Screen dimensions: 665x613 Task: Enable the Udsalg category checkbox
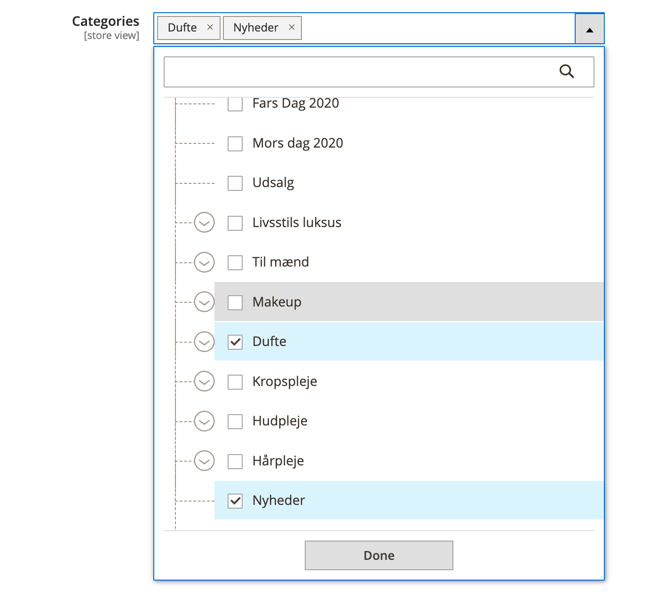(x=235, y=183)
